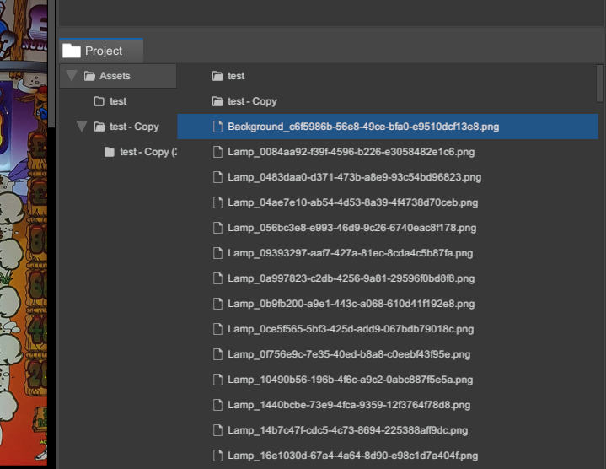Select the Assets folder in tree
Viewport: 606px width, 469px height.
(x=115, y=76)
